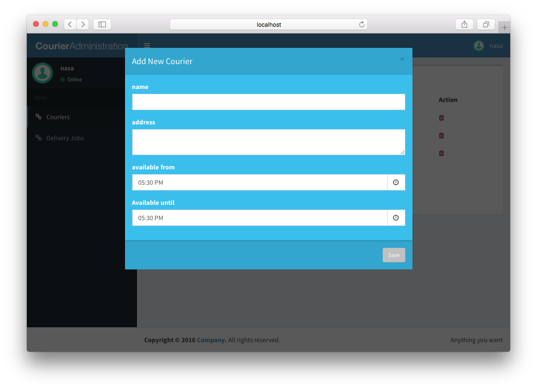Click the resize handle of address box
Image resolution: width=537 pixels, height=390 pixels.
point(403,153)
